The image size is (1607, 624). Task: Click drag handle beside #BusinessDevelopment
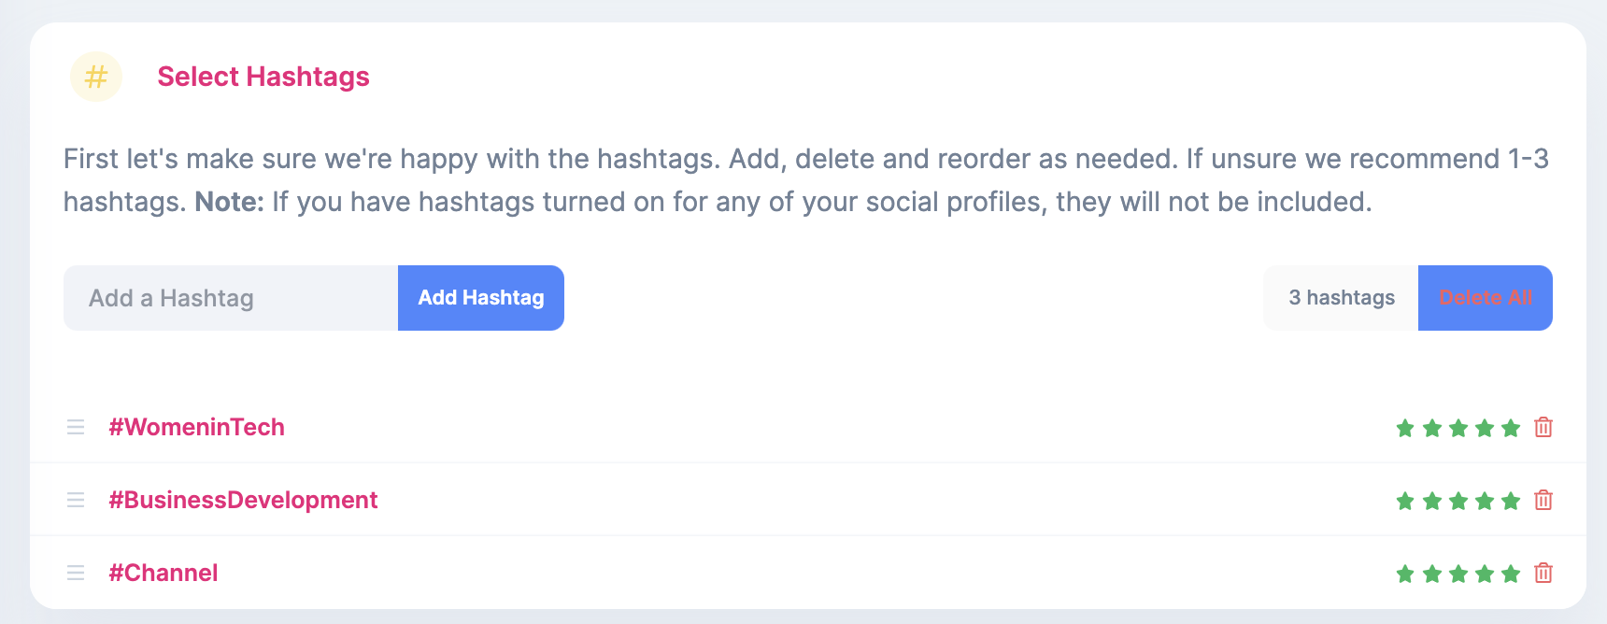76,500
